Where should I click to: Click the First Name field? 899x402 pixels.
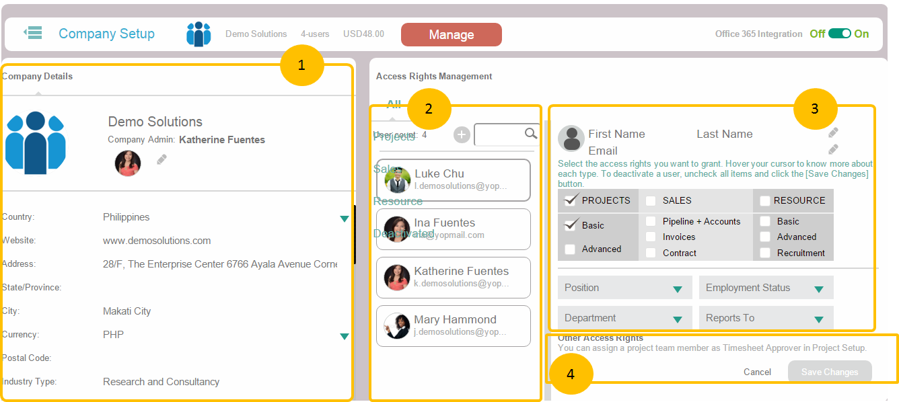click(x=616, y=134)
